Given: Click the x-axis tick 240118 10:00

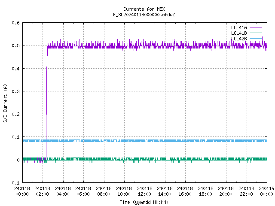Looking at the screenshot, I should coord(124,191).
